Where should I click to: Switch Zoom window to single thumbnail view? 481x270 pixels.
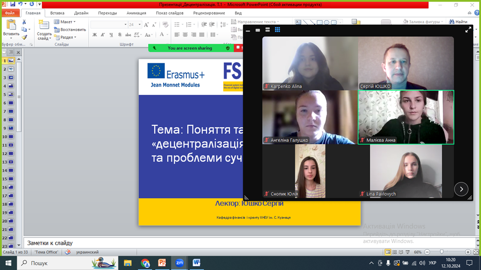(x=258, y=30)
